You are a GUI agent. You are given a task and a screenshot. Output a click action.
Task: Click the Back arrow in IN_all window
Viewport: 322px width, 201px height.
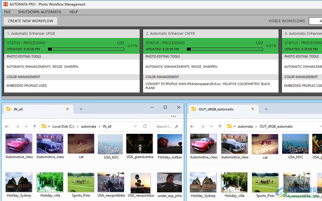[x=7, y=127]
